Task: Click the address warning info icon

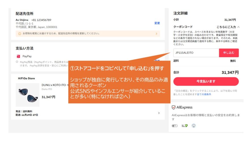Action: (x=20, y=34)
